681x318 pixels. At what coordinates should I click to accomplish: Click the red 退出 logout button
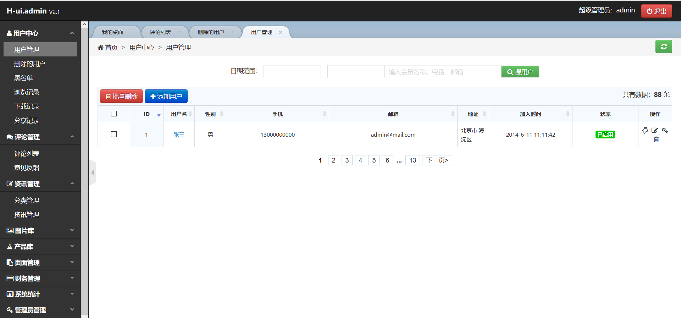657,11
